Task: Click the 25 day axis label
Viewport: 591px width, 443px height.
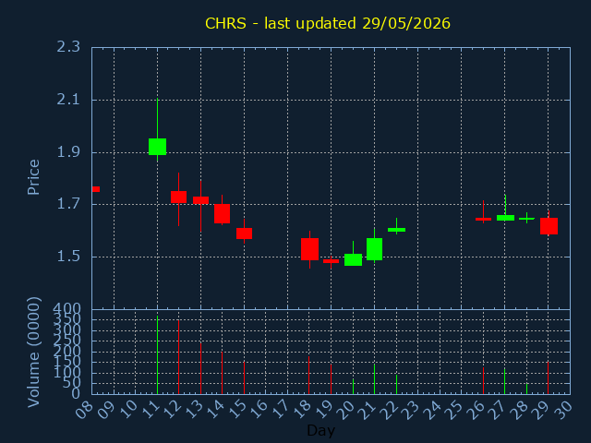Action: 454,410
